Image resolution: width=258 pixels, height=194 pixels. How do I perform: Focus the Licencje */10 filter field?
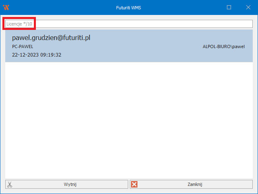pyautogui.click(x=20, y=24)
